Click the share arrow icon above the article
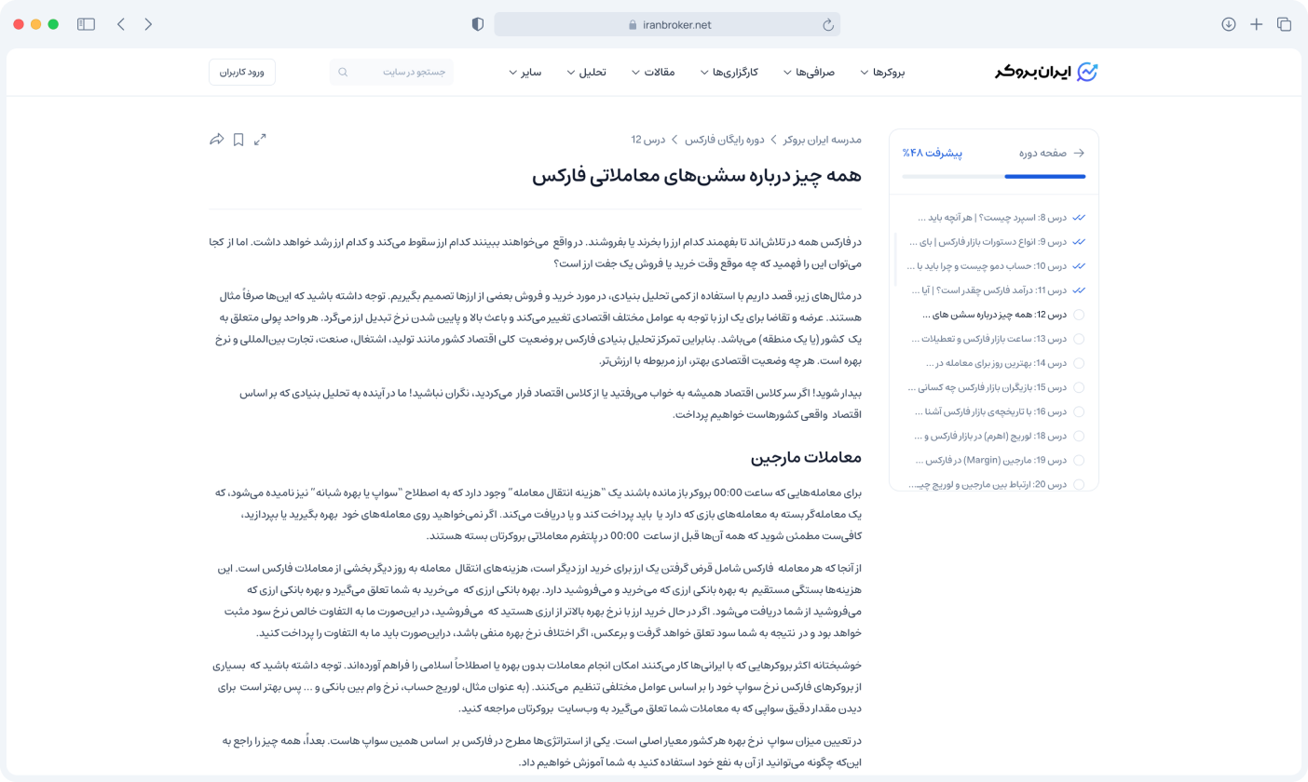Screen dimensions: 1308x782 [216, 140]
